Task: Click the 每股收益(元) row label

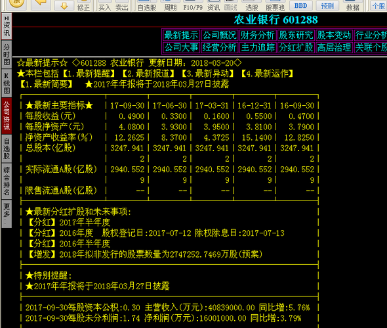Action: coord(51,116)
